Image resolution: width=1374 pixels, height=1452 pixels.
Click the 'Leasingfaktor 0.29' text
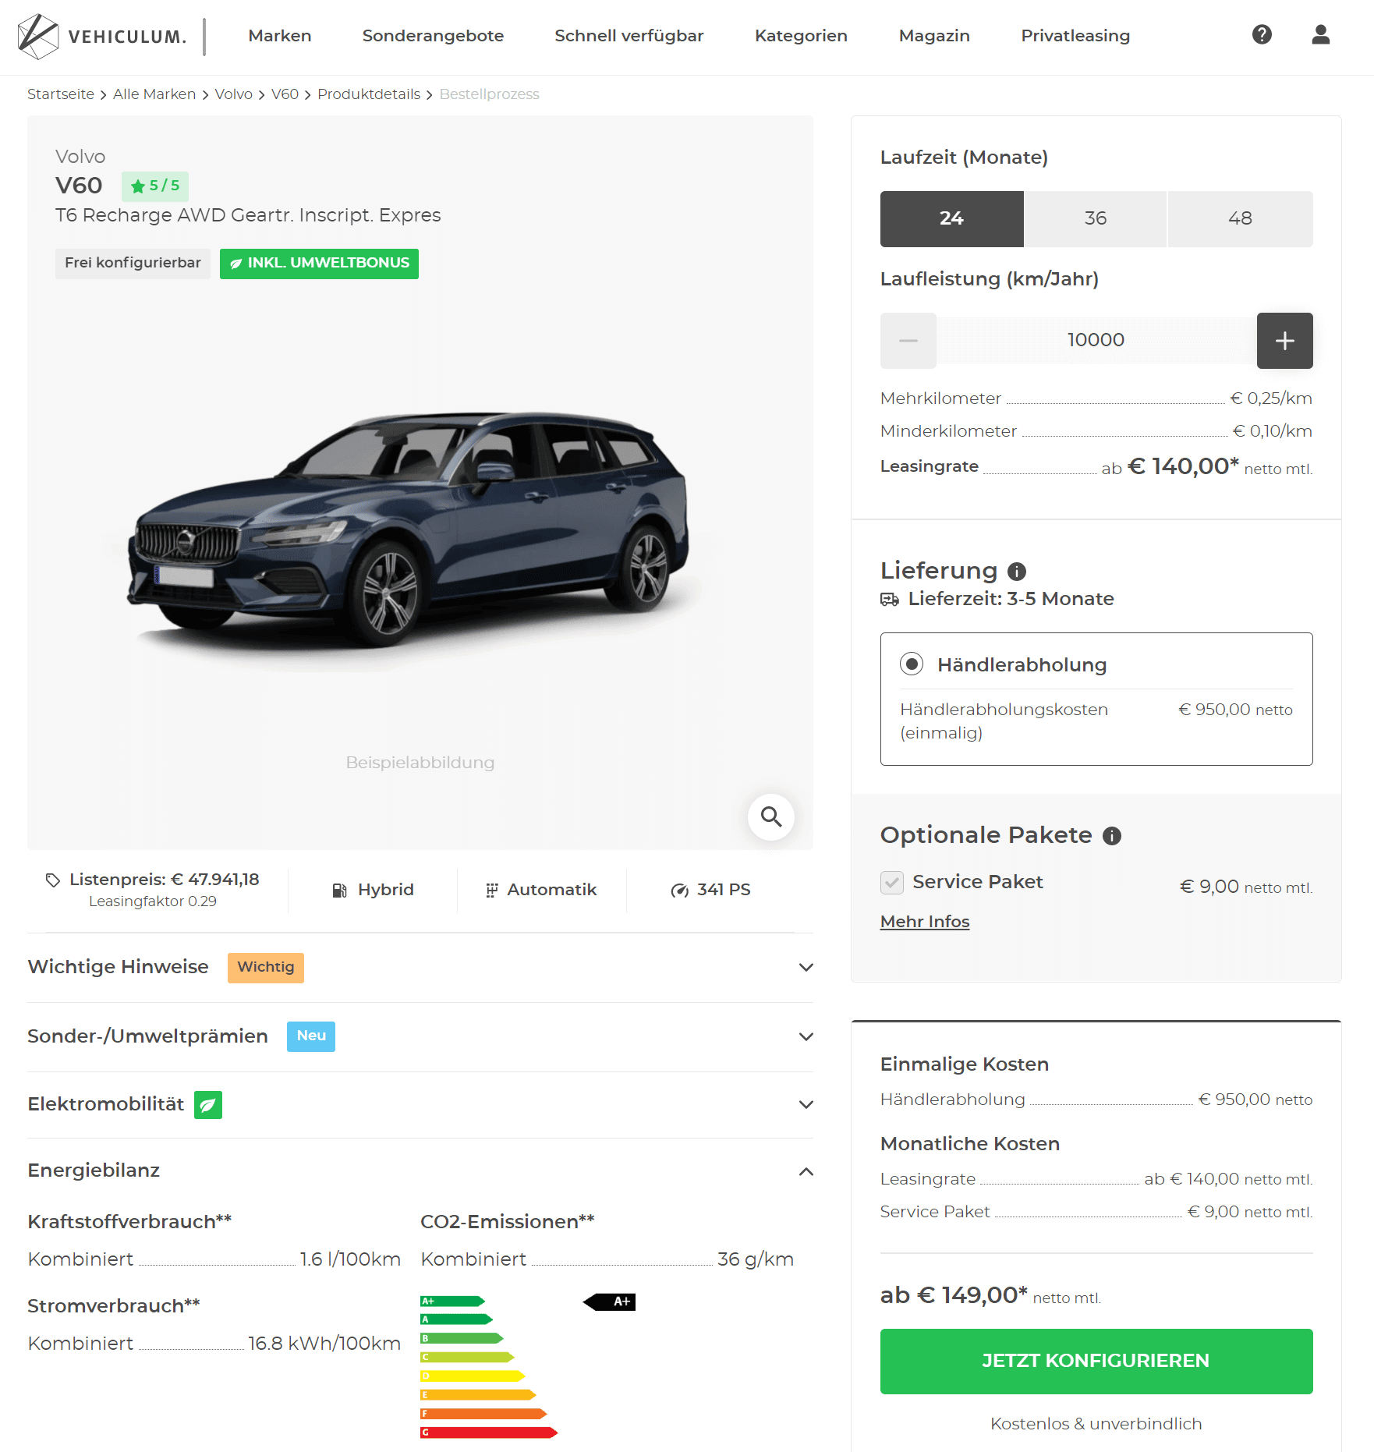click(x=153, y=901)
